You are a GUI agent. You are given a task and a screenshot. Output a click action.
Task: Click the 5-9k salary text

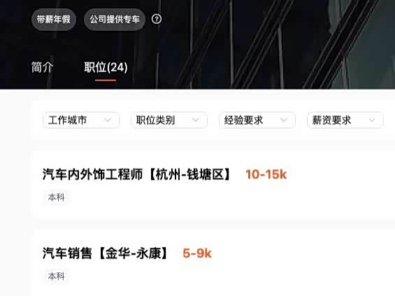(197, 253)
